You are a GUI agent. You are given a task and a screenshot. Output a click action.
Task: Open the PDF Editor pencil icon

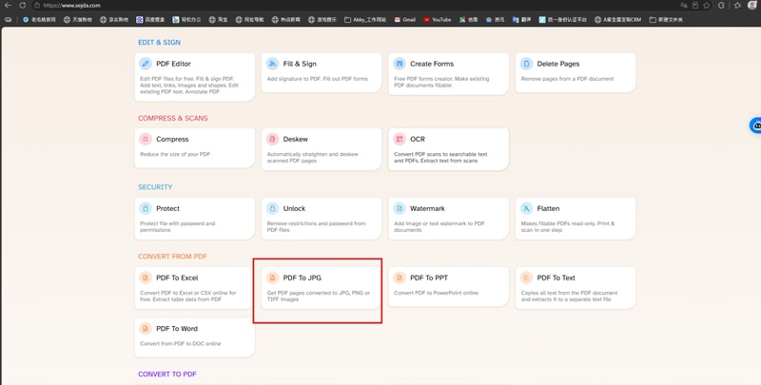pyautogui.click(x=146, y=64)
